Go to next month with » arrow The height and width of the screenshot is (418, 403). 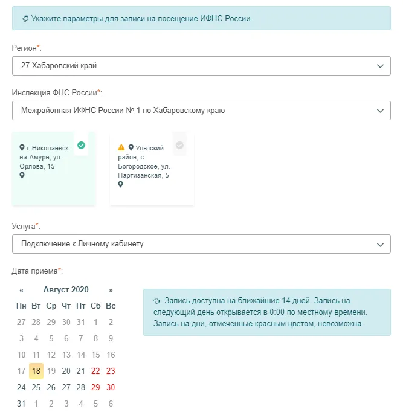click(x=111, y=290)
